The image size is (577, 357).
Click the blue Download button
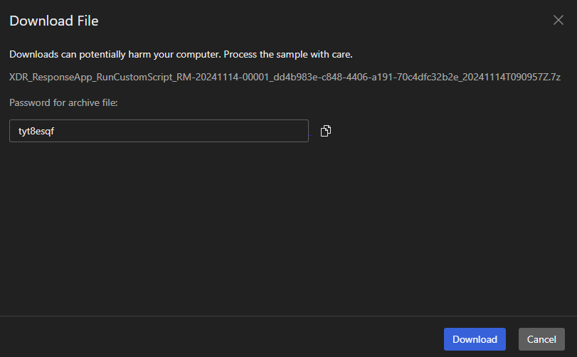click(x=475, y=339)
